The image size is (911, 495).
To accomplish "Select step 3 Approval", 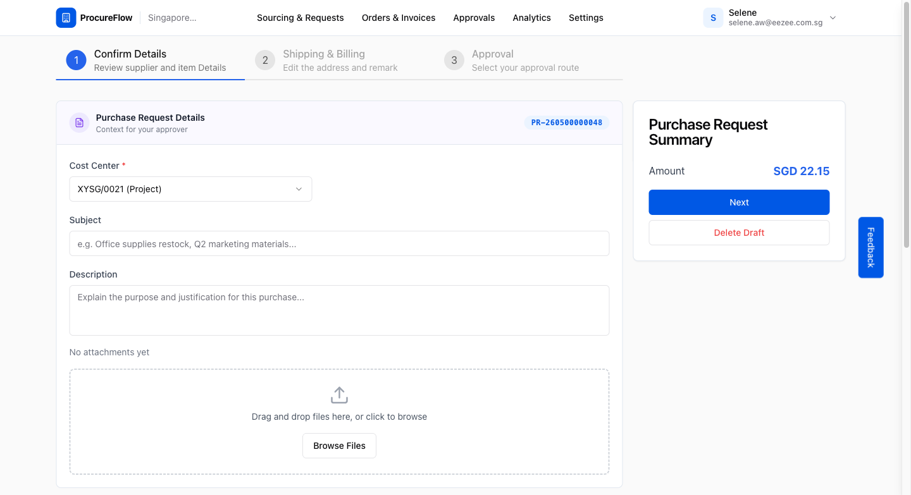I will (x=528, y=61).
